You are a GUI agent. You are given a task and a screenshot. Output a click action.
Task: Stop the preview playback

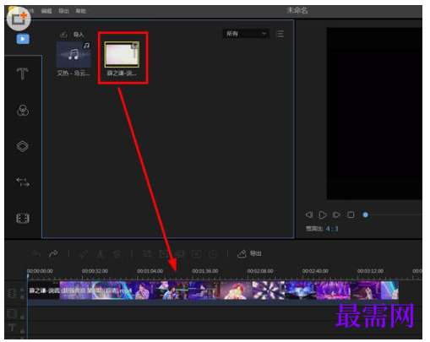pyautogui.click(x=351, y=214)
